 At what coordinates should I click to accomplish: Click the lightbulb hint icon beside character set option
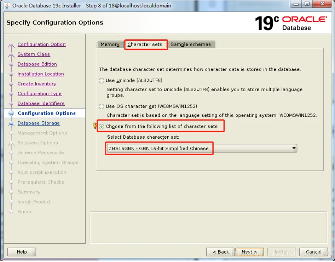[x=95, y=126]
